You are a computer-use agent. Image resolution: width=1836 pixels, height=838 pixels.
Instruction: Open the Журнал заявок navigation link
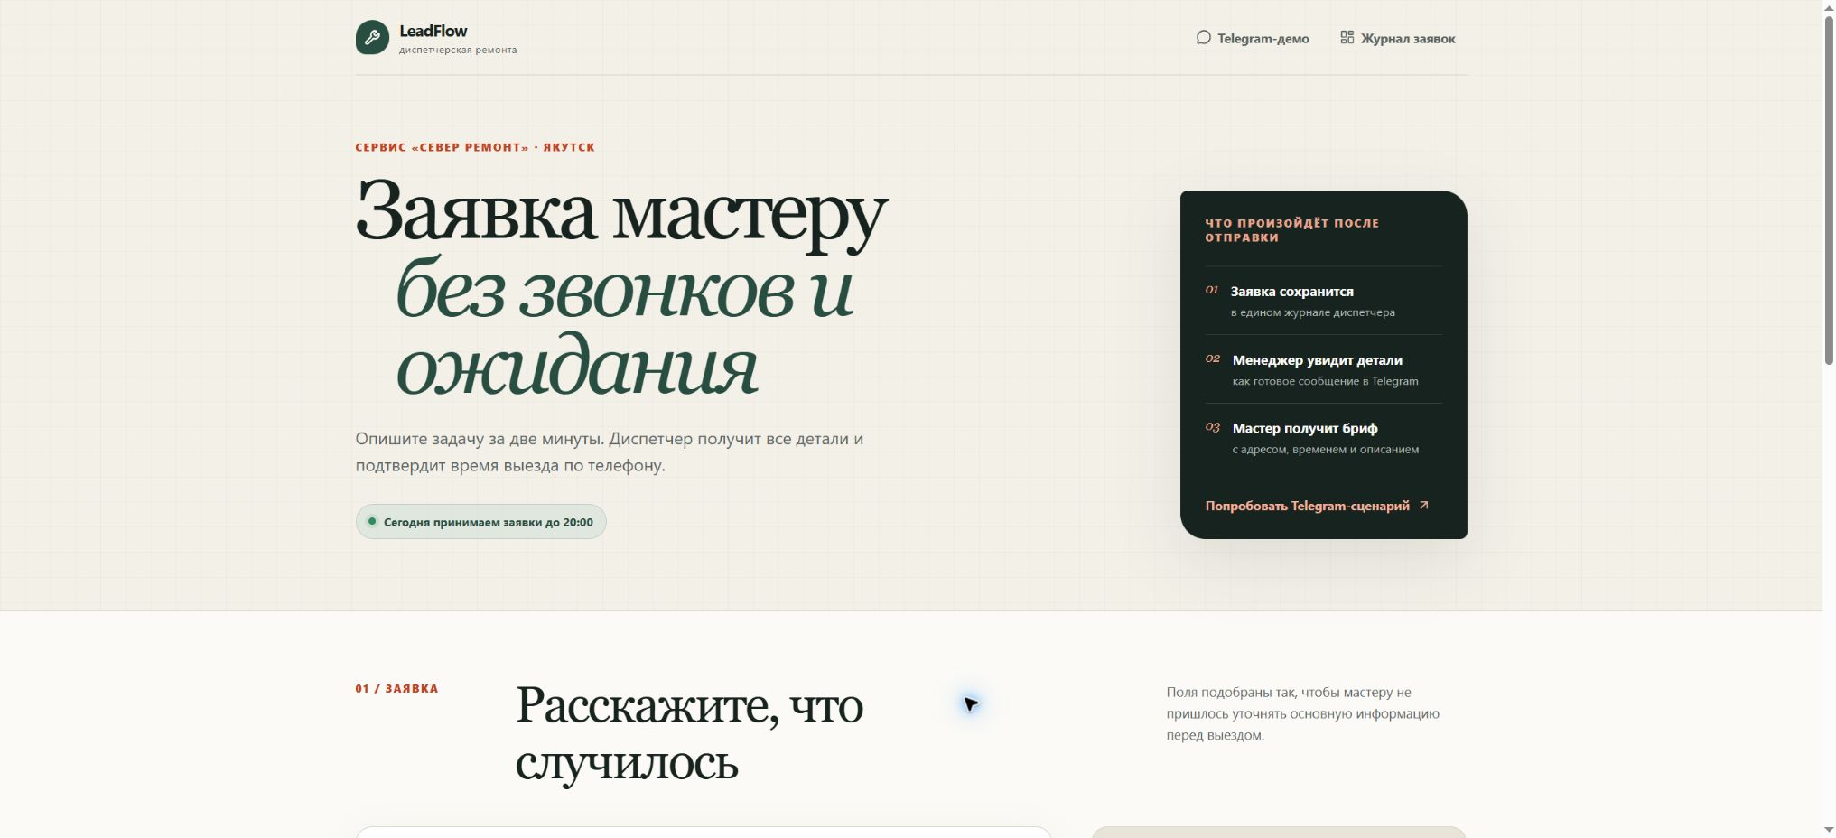[1397, 38]
